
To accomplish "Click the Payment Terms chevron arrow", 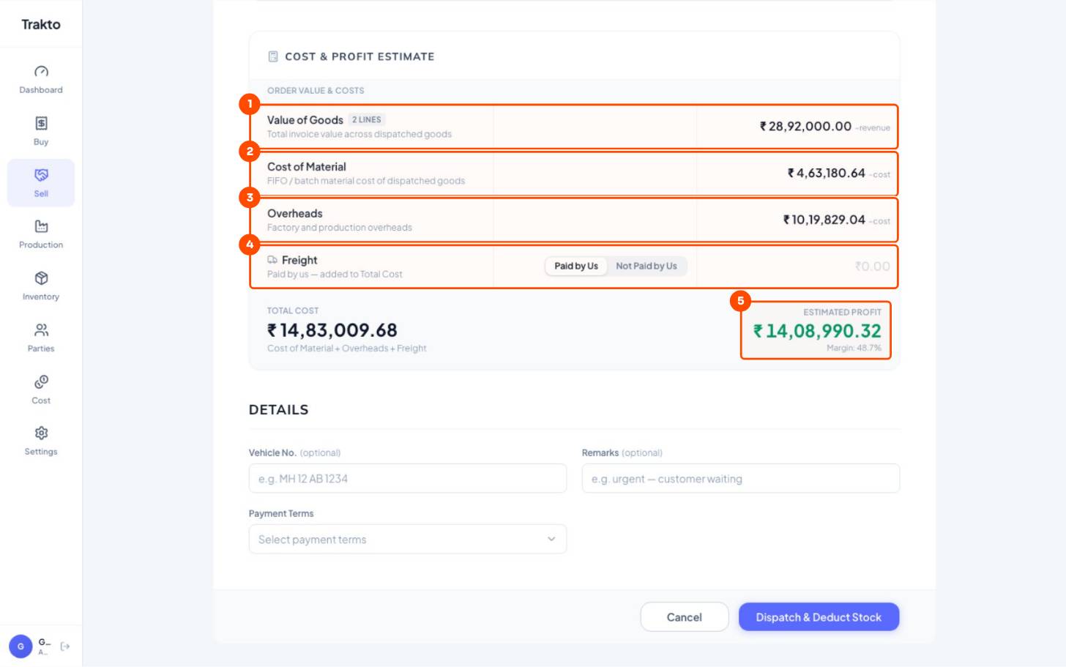I will pos(551,540).
